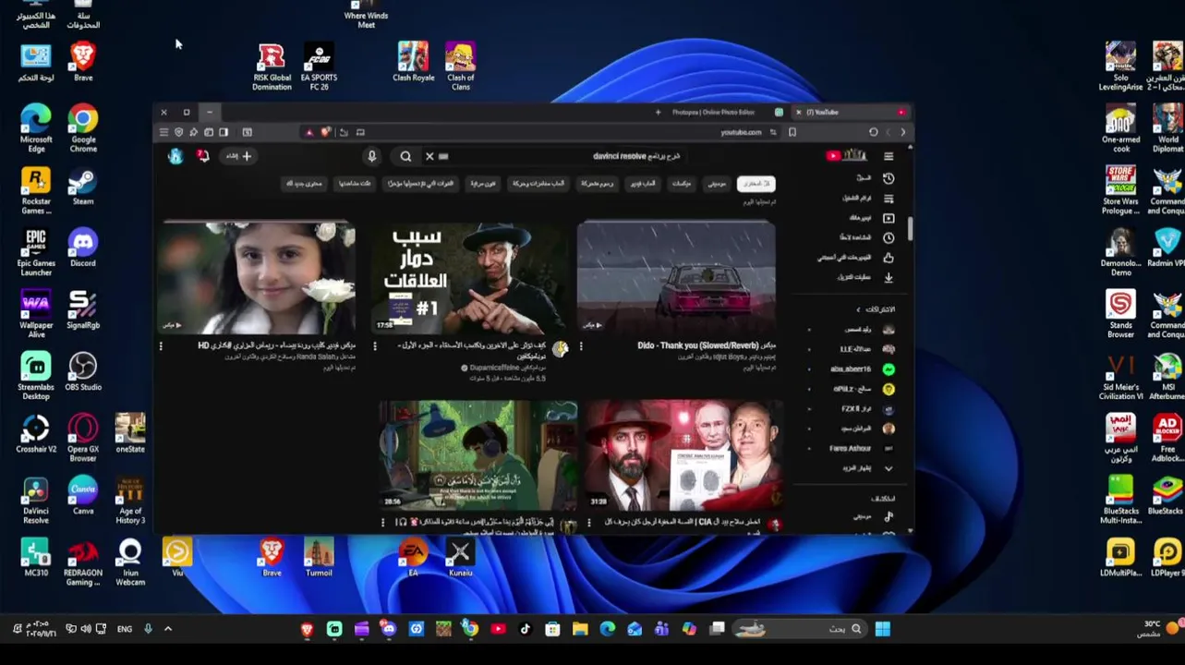The width and height of the screenshot is (1185, 665).
Task: Launch Steam from the desktop
Action: pos(82,187)
